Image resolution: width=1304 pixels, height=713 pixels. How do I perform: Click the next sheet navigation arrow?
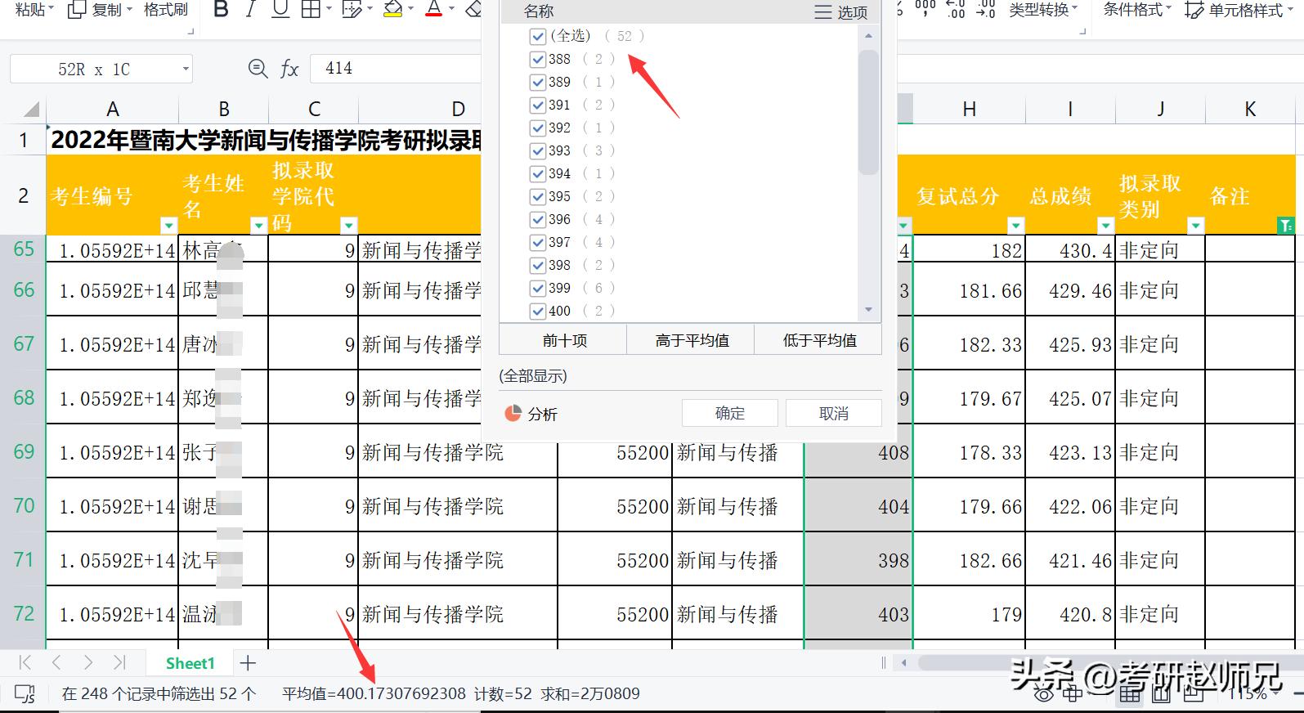87,662
